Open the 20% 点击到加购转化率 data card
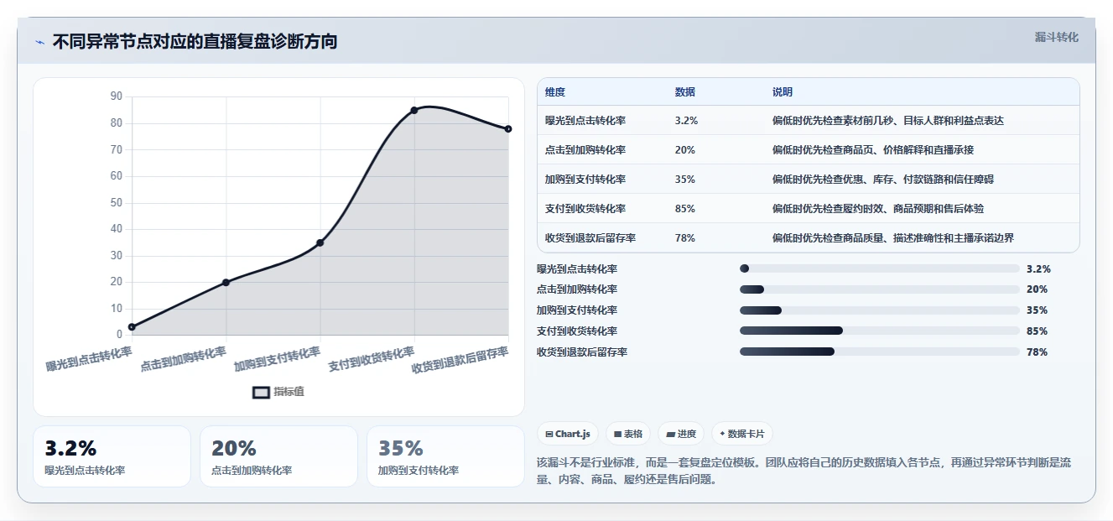 click(278, 456)
